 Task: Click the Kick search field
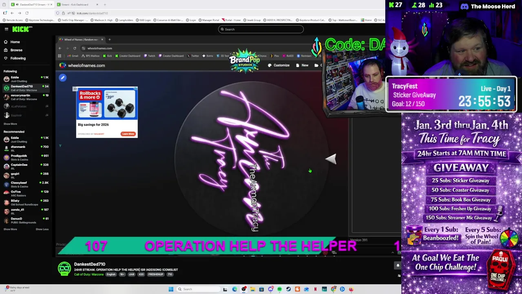pos(261,29)
